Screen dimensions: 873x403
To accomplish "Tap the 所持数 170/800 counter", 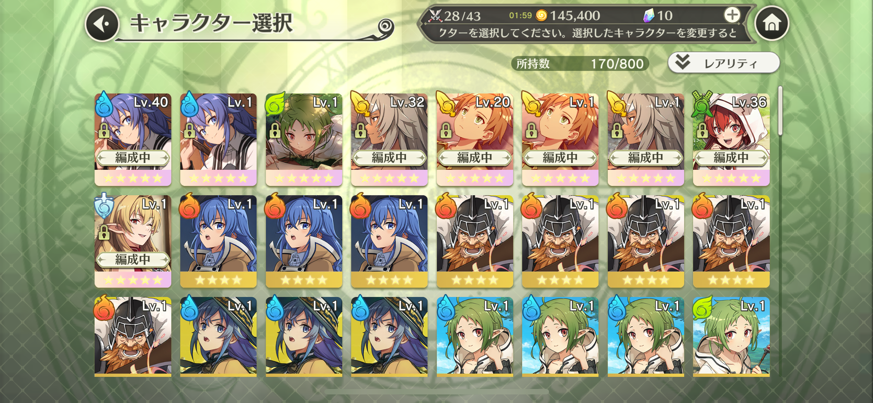I will [580, 64].
